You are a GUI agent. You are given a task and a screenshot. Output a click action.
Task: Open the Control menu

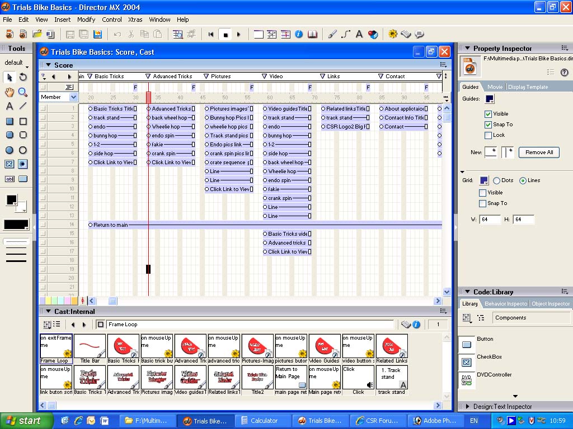[x=112, y=20]
